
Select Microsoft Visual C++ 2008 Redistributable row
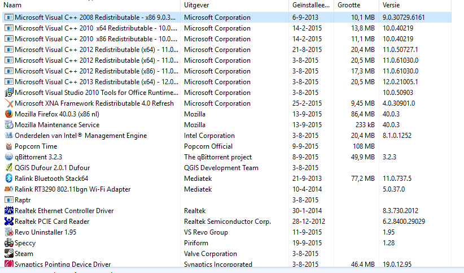[x=227, y=18]
